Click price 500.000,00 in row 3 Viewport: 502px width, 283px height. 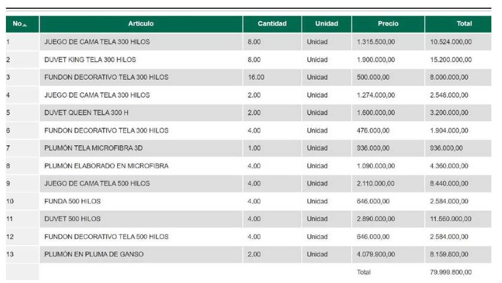point(373,77)
